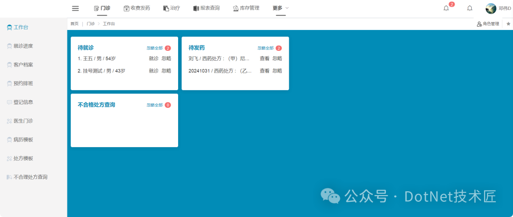Click 就诊 for patient 挂号测试

pos(154,71)
